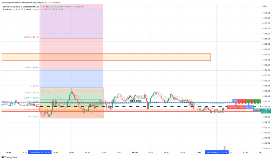Click the 16:00 time axis label

tap(135, 153)
